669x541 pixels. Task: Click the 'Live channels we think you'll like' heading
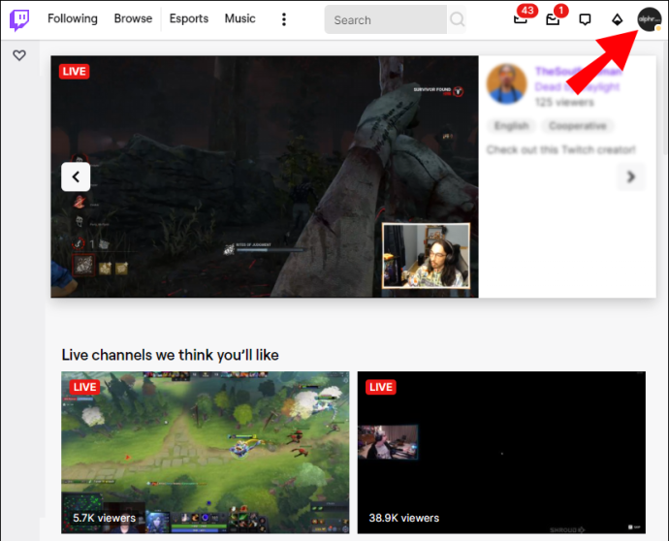point(170,355)
